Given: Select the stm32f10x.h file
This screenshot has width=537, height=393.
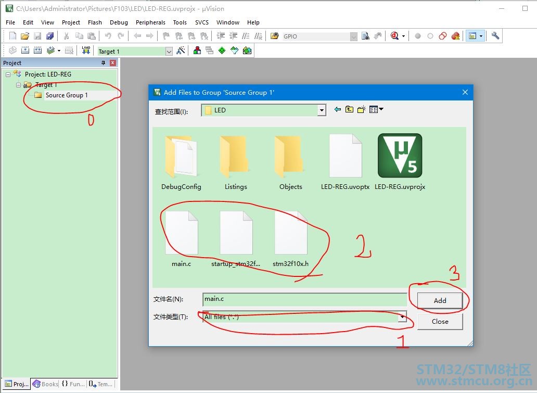Looking at the screenshot, I should pyautogui.click(x=290, y=239).
